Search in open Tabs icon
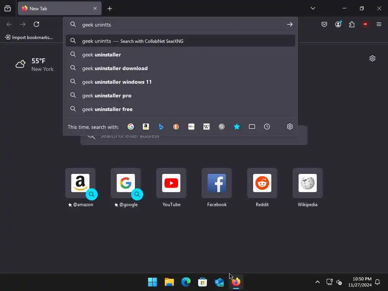Image resolution: width=388 pixels, height=291 pixels. [x=252, y=127]
